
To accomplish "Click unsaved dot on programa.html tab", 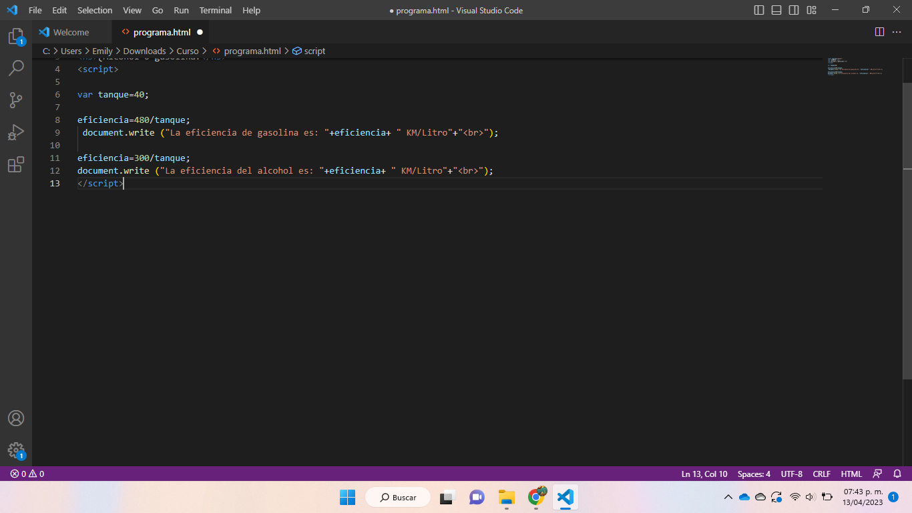I will pyautogui.click(x=200, y=32).
